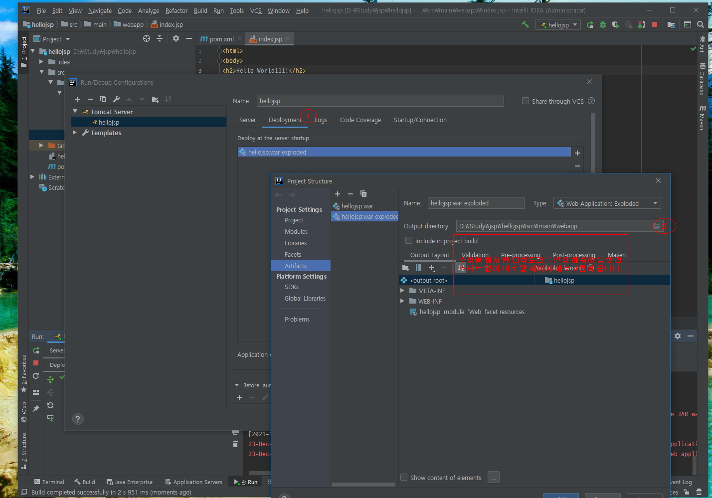Expand the WEB-INF folder node
Screen dimensions: 712x498
pos(402,301)
